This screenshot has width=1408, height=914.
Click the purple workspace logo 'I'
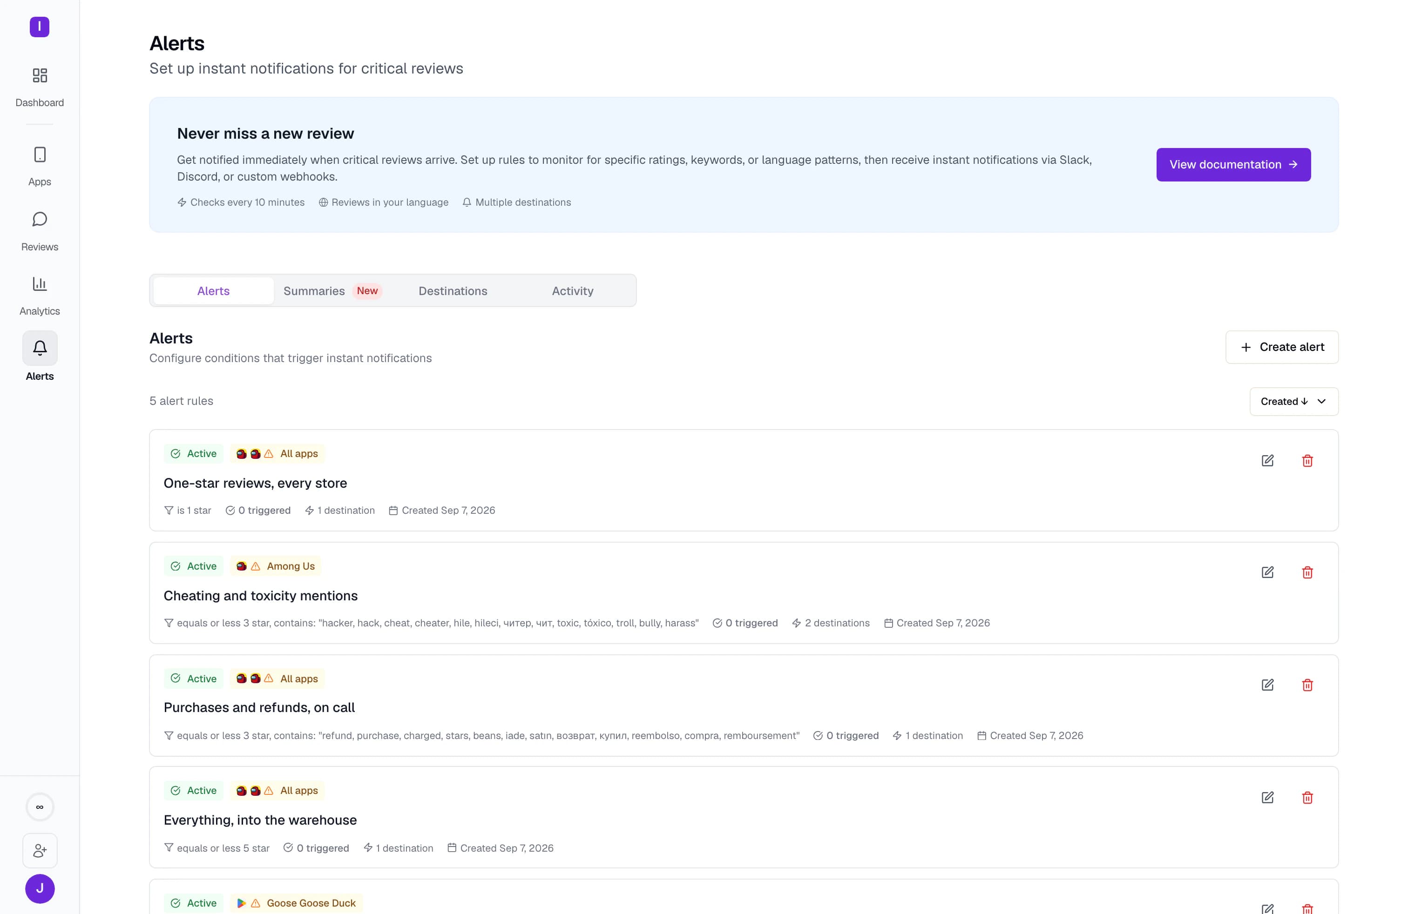[40, 27]
